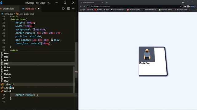Open the Apps bookmark
Screen dimensions: 197x110
coord(83,10)
